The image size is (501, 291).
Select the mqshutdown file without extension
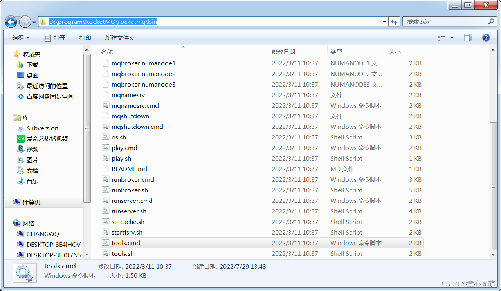pos(130,116)
